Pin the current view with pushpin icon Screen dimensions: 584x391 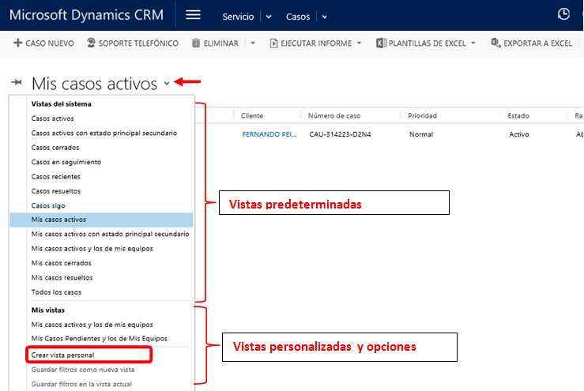(x=17, y=83)
